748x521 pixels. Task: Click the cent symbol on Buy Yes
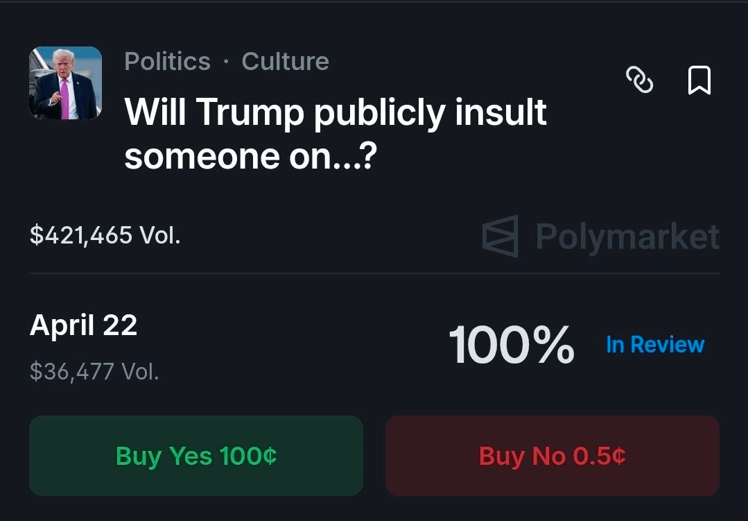click(x=270, y=456)
